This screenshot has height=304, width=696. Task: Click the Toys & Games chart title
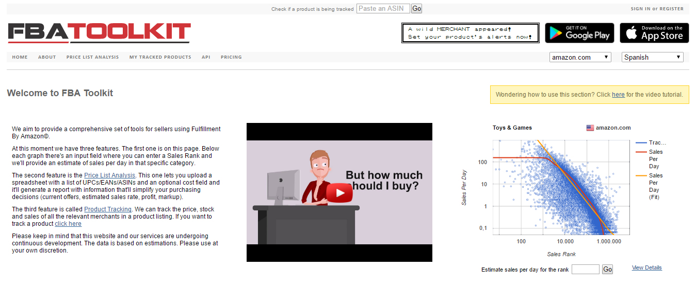pos(512,128)
